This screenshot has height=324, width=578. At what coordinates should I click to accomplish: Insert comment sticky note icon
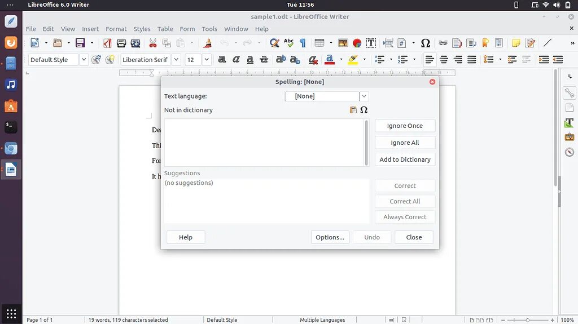[516, 43]
